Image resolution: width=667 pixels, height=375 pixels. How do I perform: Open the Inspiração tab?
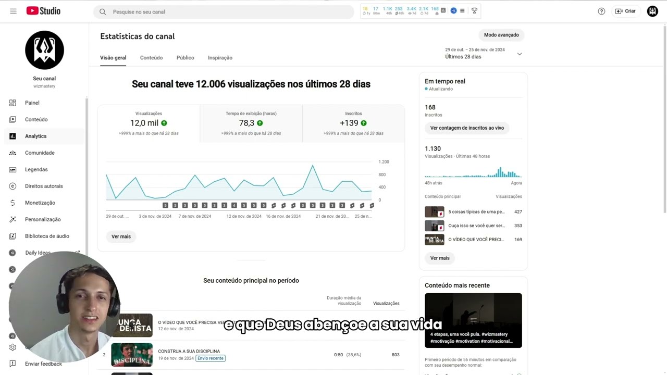(220, 58)
